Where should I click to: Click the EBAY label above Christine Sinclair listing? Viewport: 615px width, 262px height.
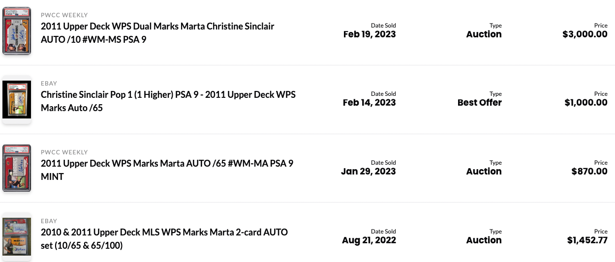click(x=49, y=84)
